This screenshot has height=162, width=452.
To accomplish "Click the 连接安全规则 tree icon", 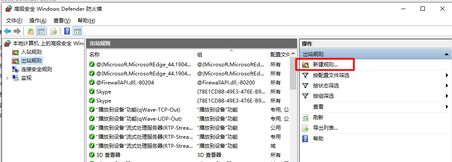I will pyautogui.click(x=15, y=69).
